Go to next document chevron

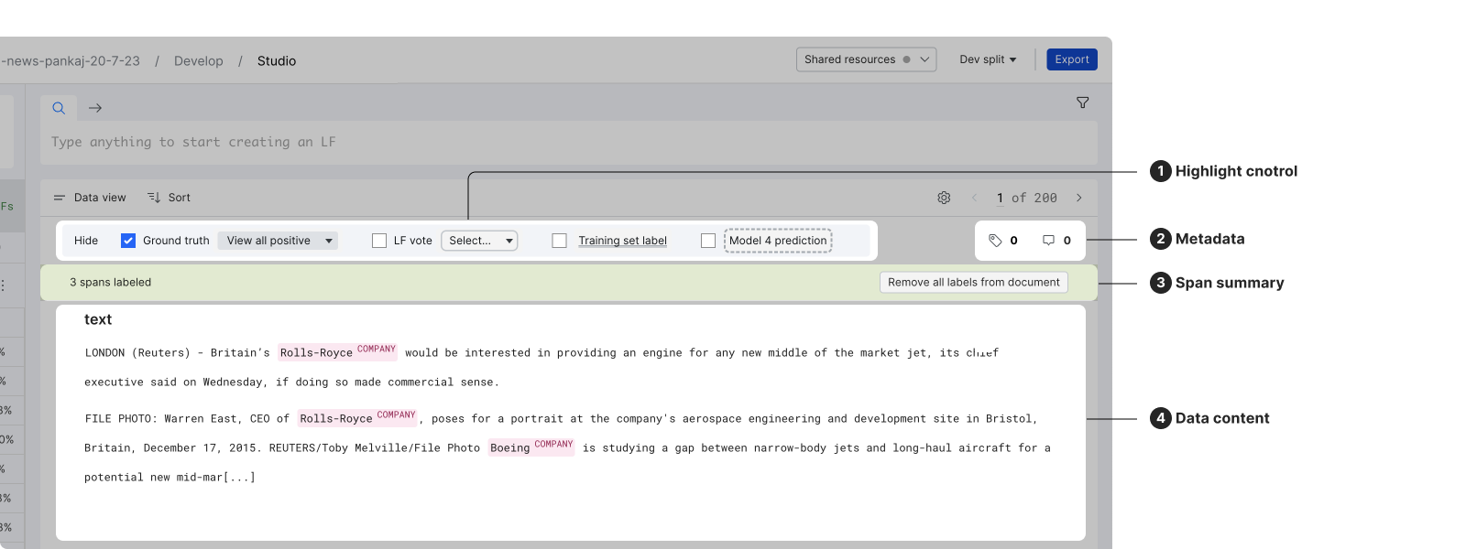pos(1079,198)
